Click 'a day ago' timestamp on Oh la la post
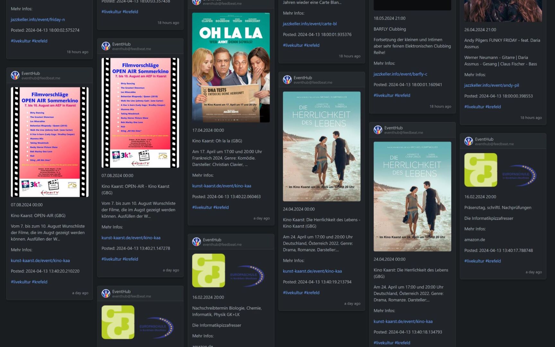Screen dimensions: 555x347 coord(261,218)
